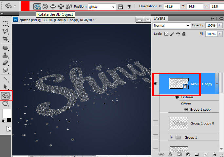Toggle Lock transparent pixels
224x157 pixels.
click(166, 34)
